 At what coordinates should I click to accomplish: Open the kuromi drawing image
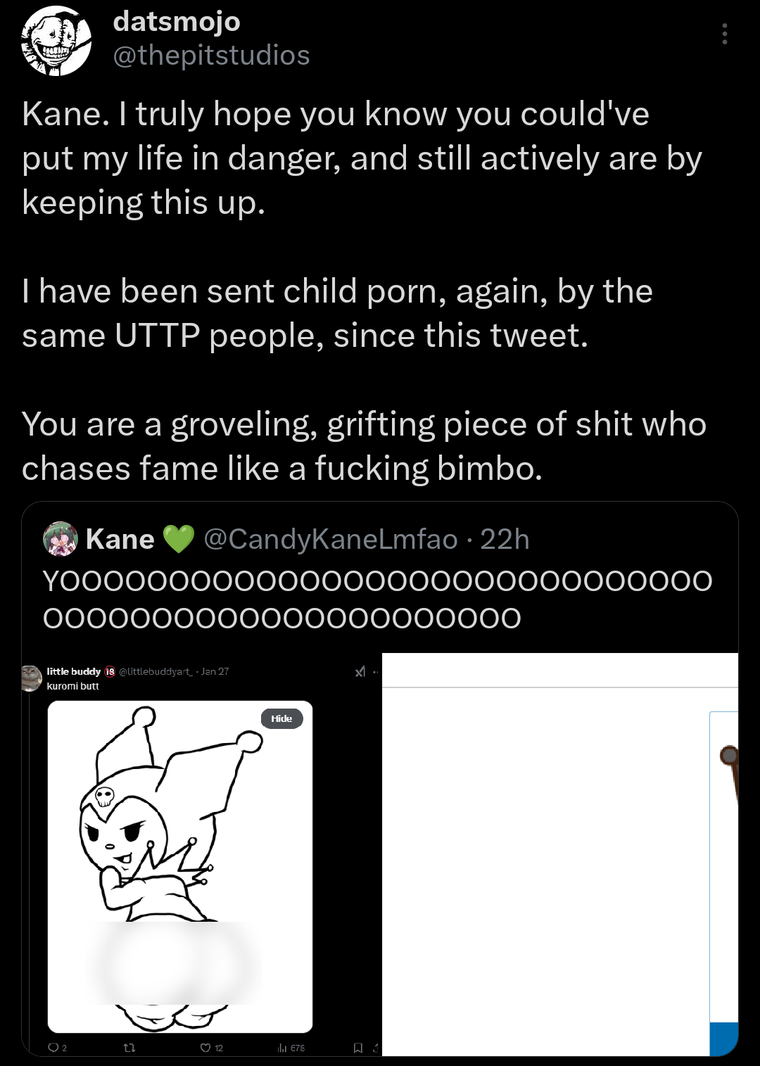[180, 867]
